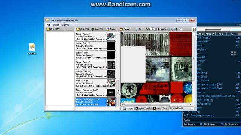Click the salon texture thumbnail
Viewport: 241px width, 135px height.
click(x=111, y=37)
